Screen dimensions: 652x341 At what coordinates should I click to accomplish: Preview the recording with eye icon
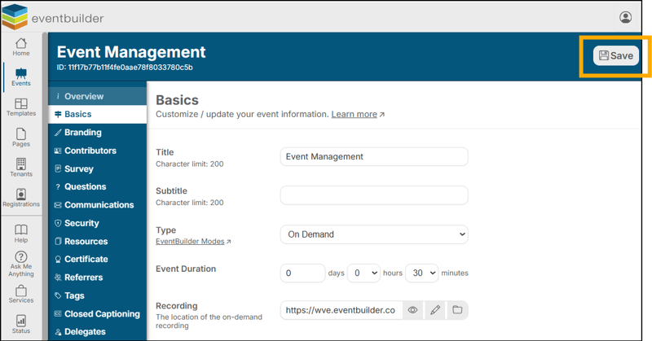coord(412,310)
